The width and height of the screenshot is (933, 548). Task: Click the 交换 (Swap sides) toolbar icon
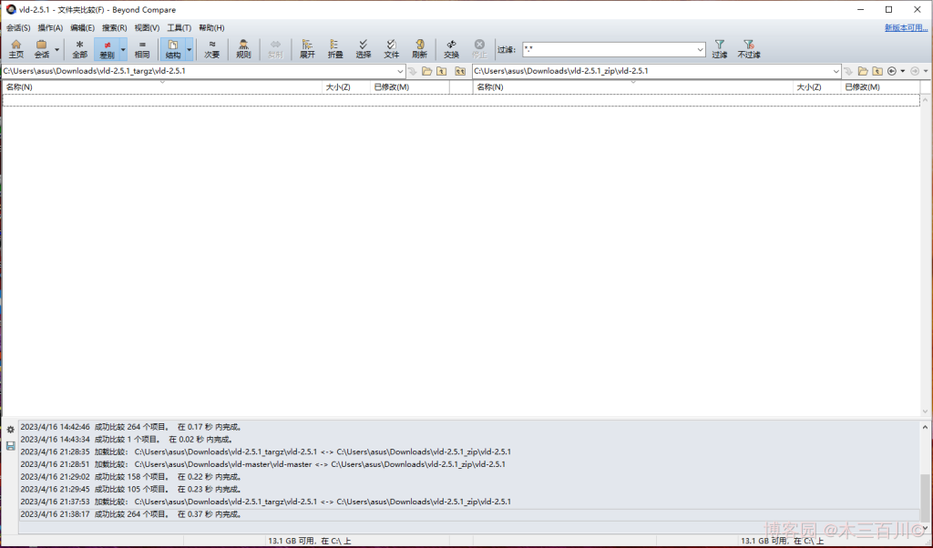(451, 48)
